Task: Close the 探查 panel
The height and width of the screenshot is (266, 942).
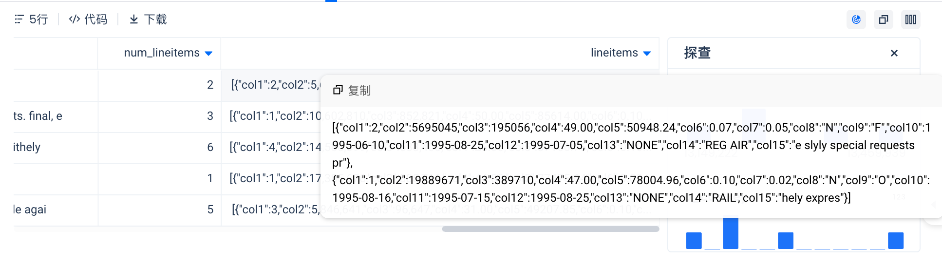Action: click(x=894, y=53)
